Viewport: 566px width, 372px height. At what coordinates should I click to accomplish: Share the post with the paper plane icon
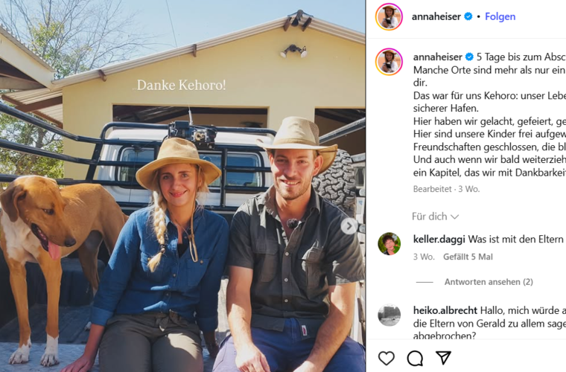tap(443, 358)
